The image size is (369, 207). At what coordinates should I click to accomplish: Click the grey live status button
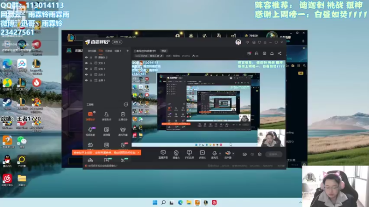[274, 154]
